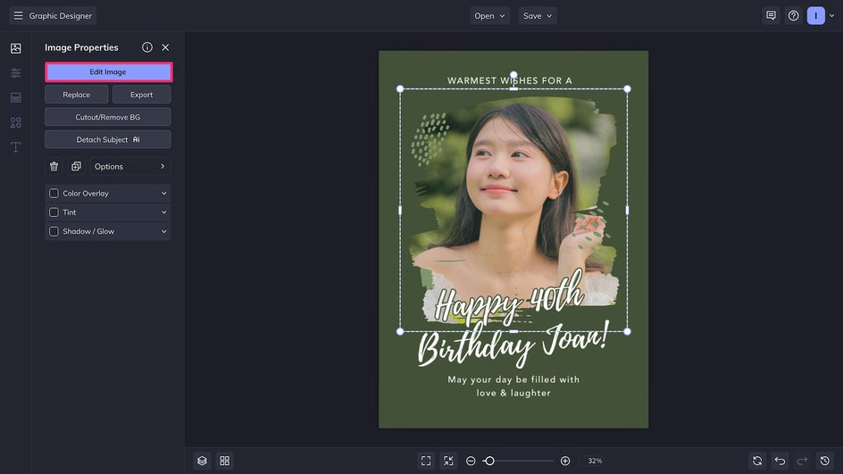The image size is (843, 474).
Task: Click the rotation handle above the image
Action: (513, 75)
